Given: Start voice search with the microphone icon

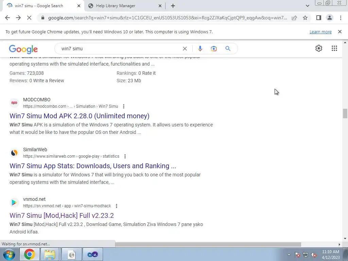Looking at the screenshot, I should pos(200,49).
